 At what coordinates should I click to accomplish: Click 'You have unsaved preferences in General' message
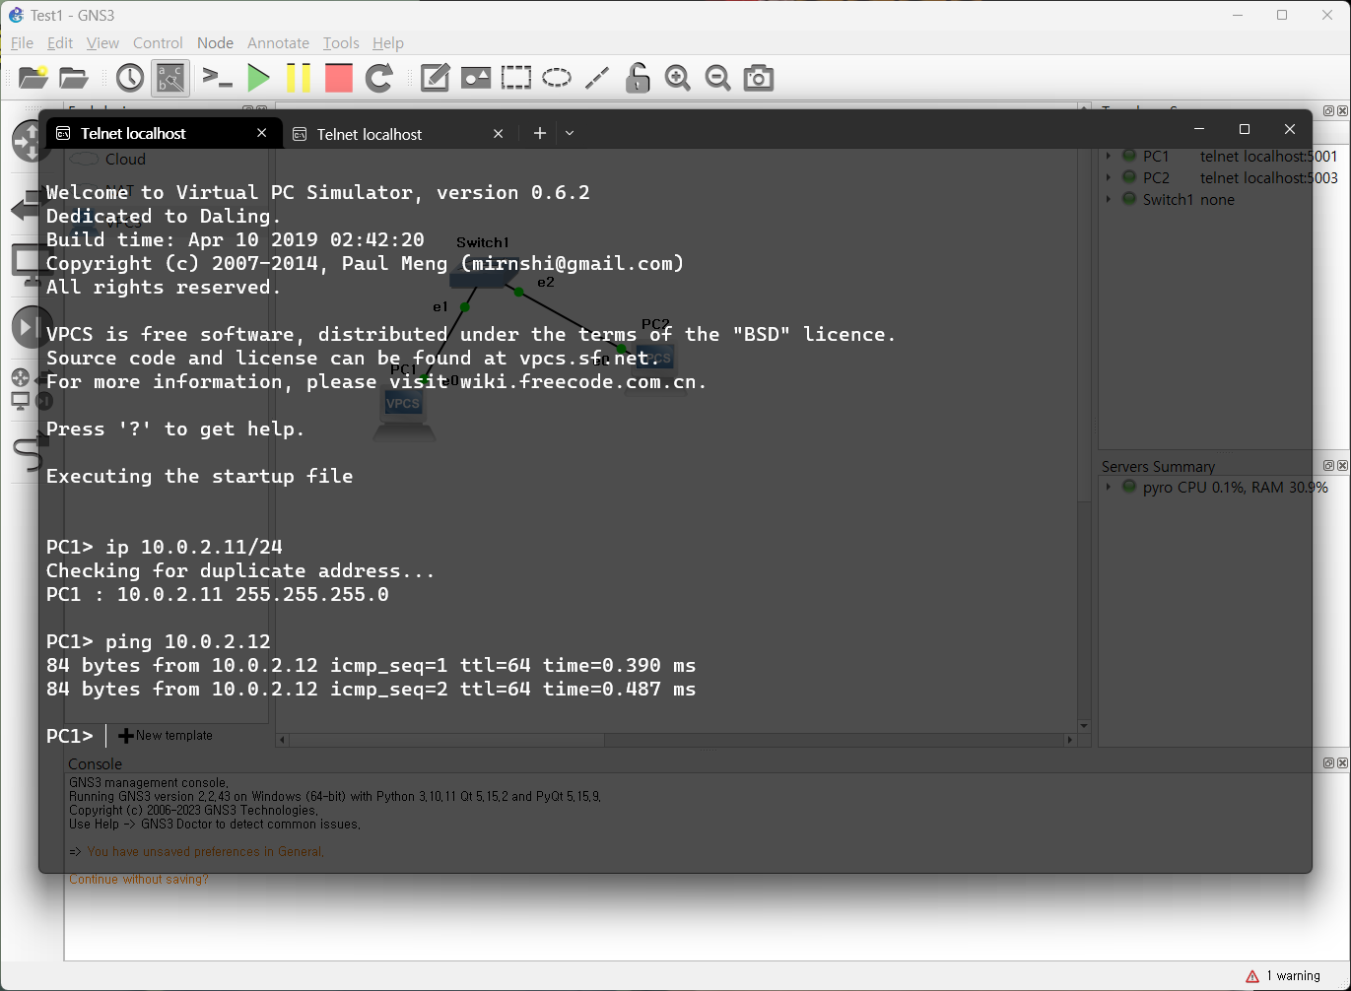[x=205, y=851]
